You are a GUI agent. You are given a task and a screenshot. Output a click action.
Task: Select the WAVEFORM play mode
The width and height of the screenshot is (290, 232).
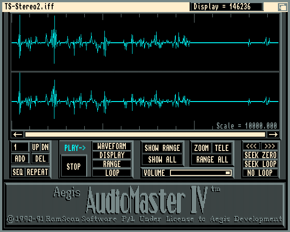112,147
